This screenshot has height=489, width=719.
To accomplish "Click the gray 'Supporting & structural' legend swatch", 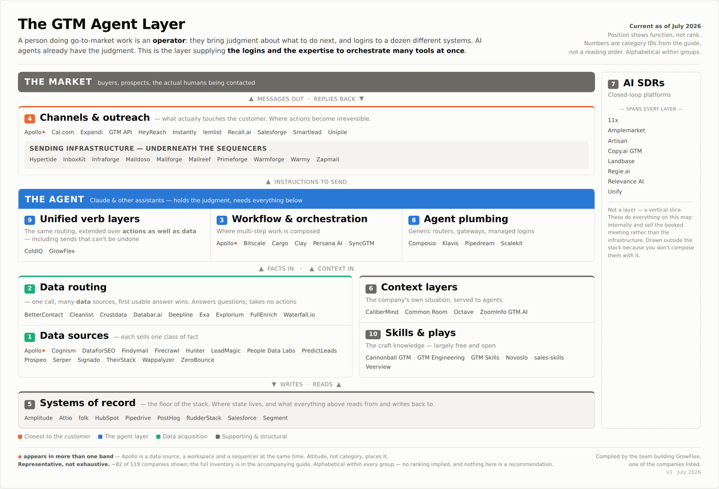I will [x=217, y=437].
